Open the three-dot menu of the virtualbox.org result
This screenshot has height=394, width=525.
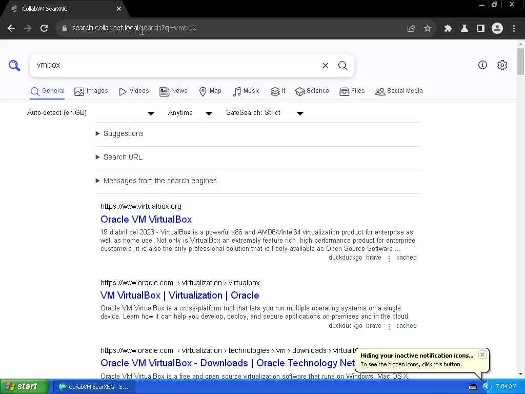click(x=389, y=259)
